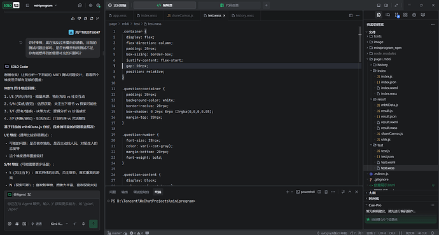
Task: Open the Source Control view with badge
Action: pos(397,15)
